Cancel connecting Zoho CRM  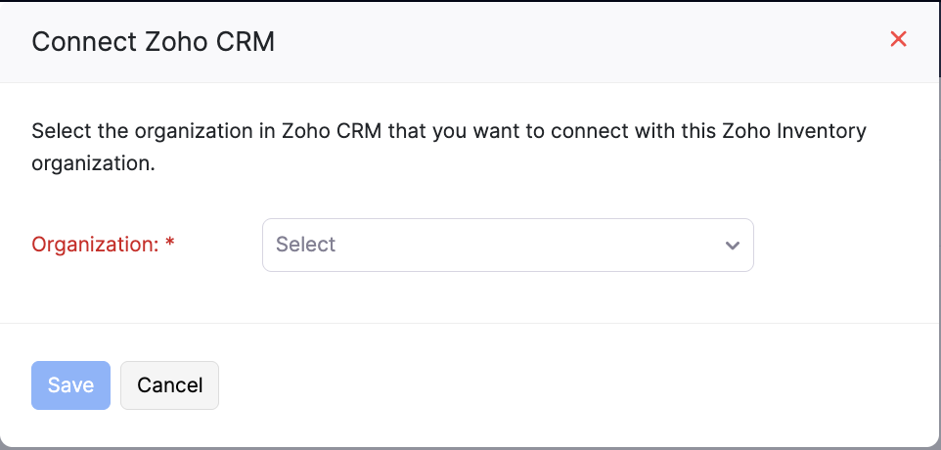point(169,385)
